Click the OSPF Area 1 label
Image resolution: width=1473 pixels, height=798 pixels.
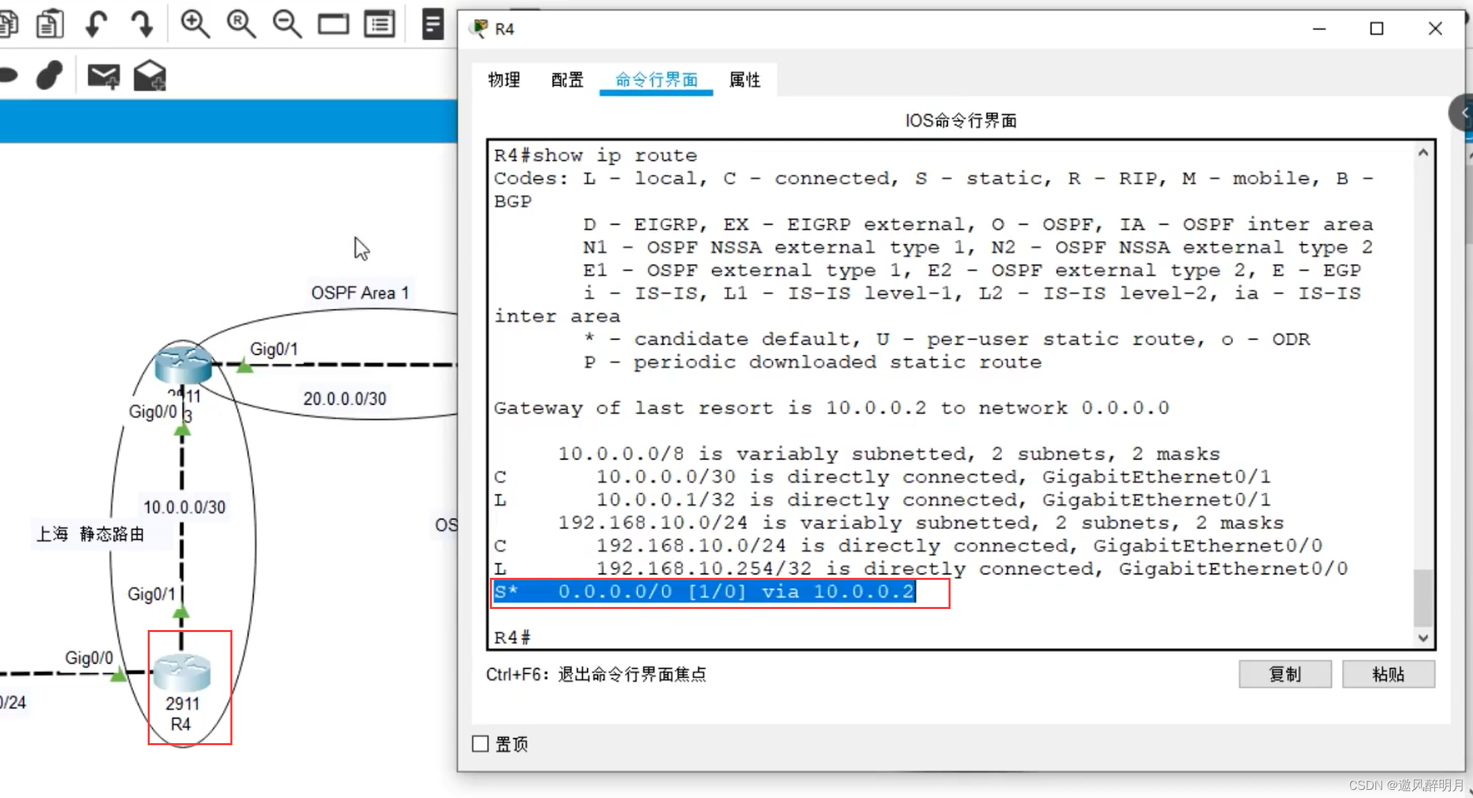point(360,293)
